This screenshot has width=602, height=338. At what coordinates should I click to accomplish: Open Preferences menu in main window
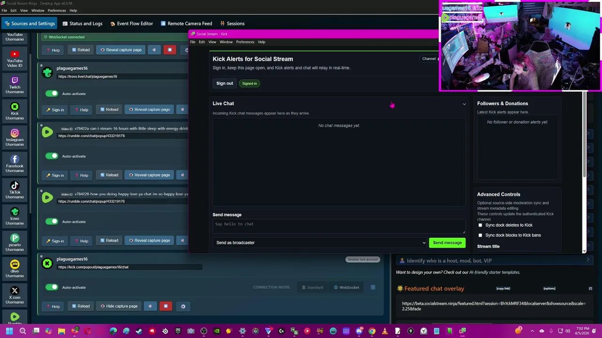56,10
